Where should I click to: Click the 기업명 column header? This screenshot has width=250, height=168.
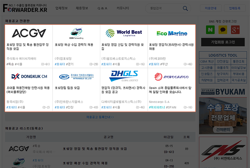pyautogui.click(x=31, y=137)
